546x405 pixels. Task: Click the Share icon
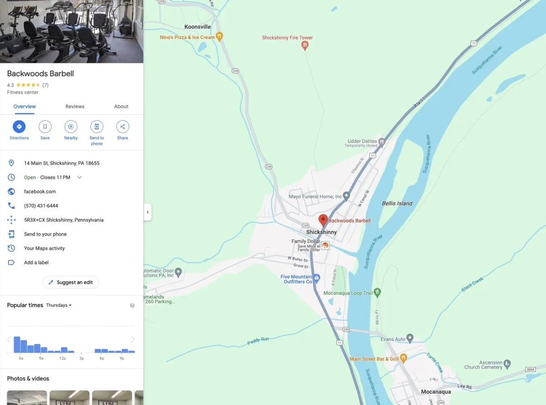(x=122, y=127)
